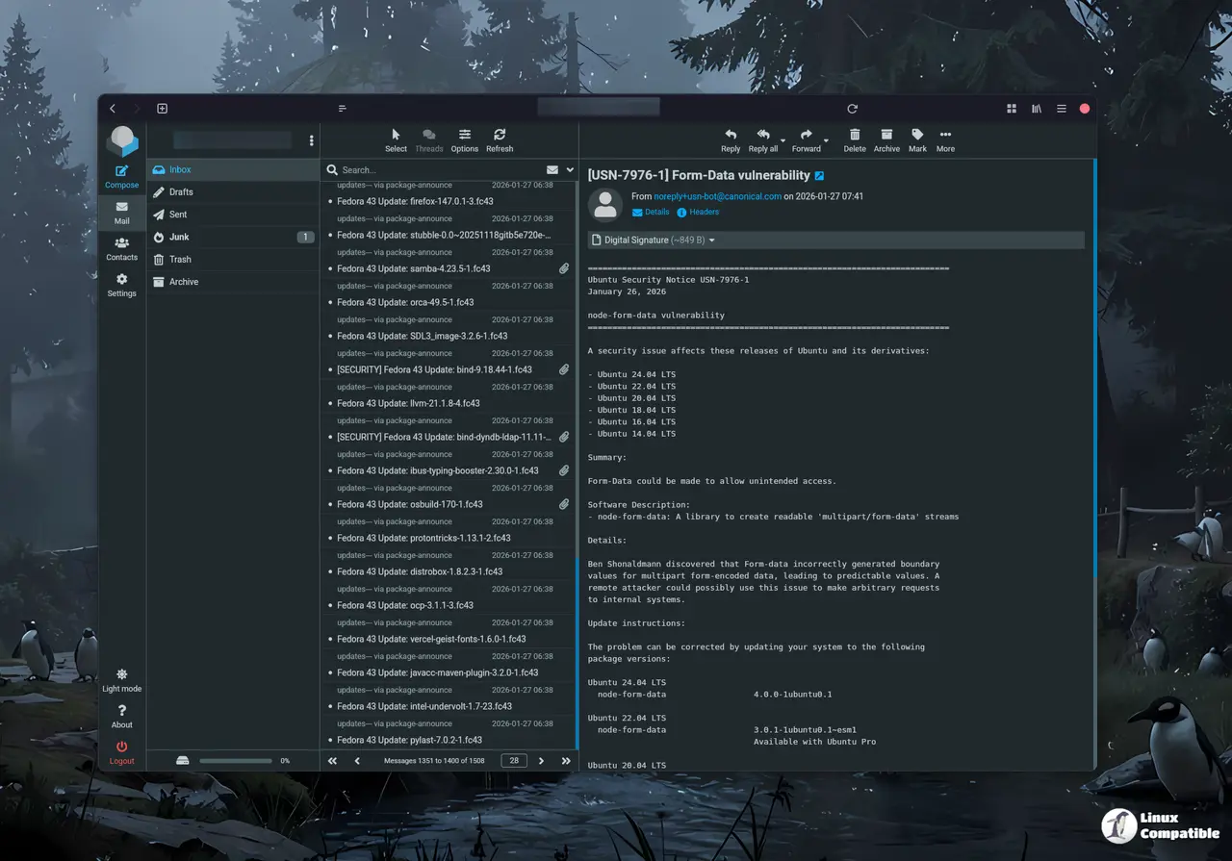Click the Headers link

click(704, 212)
